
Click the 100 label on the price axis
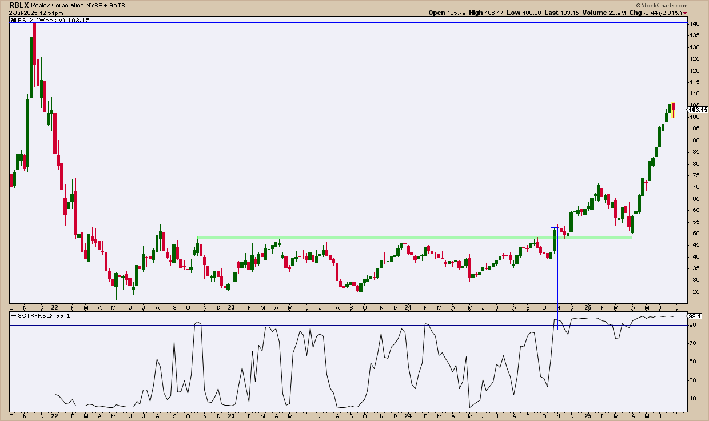pos(694,117)
